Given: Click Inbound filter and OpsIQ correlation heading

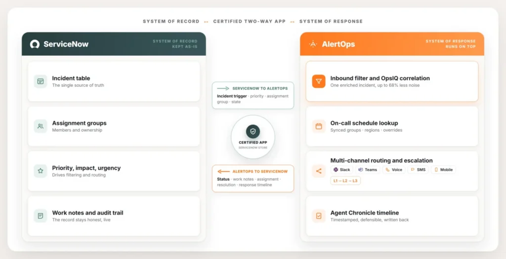Looking at the screenshot, I should click(x=380, y=78).
